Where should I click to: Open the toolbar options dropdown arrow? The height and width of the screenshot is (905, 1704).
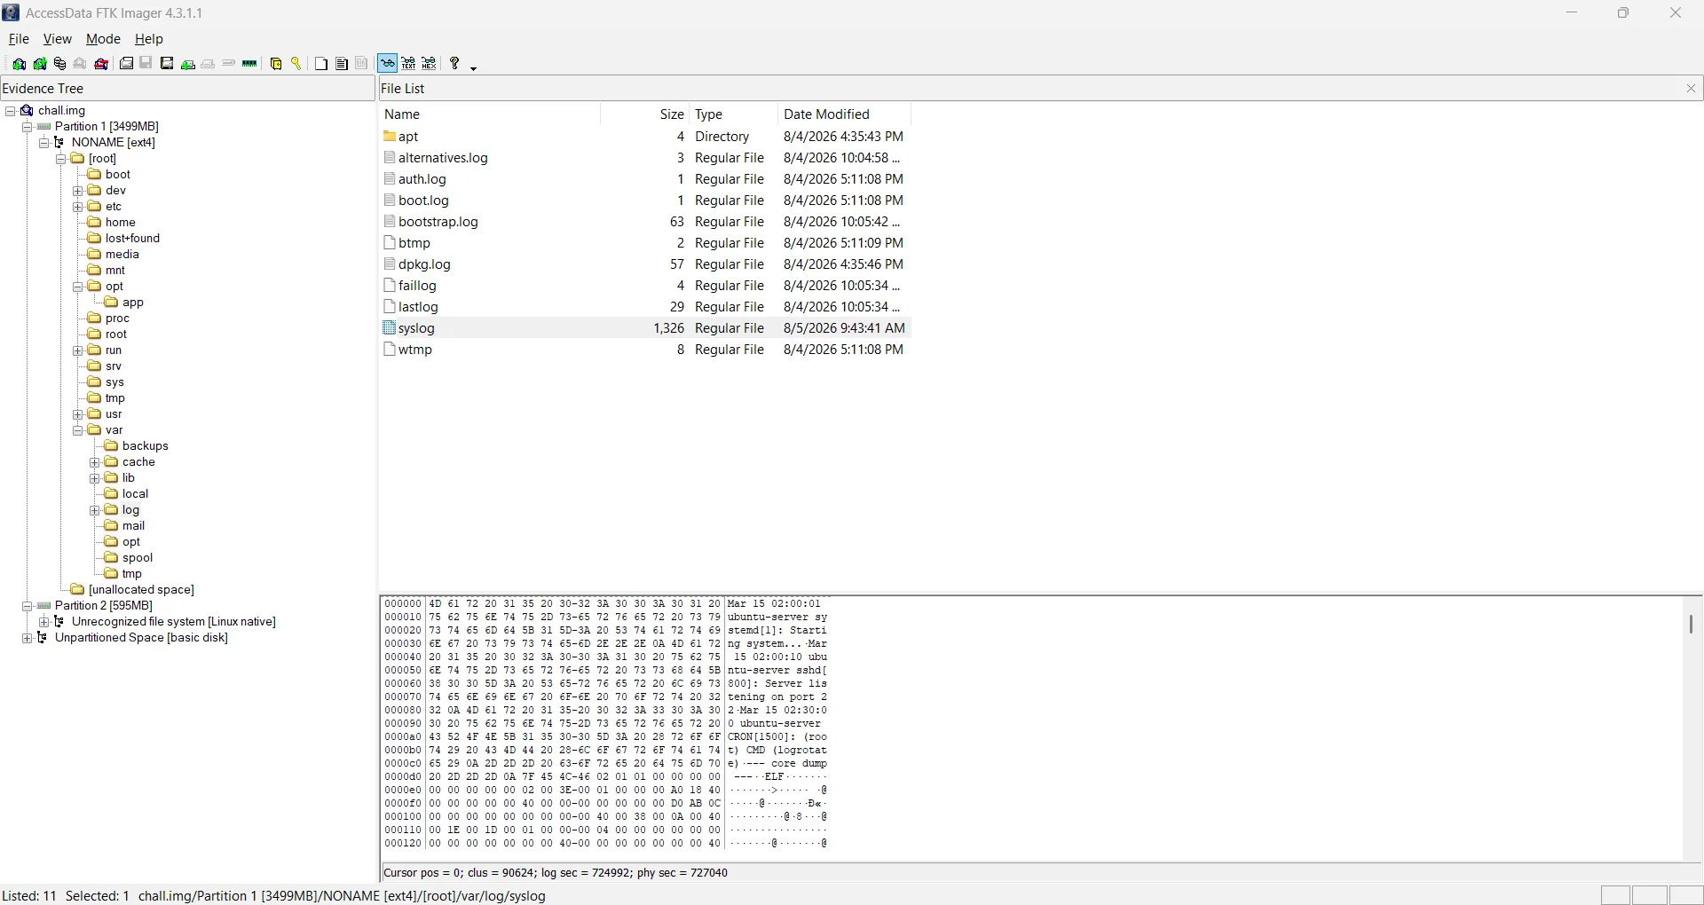click(x=474, y=67)
